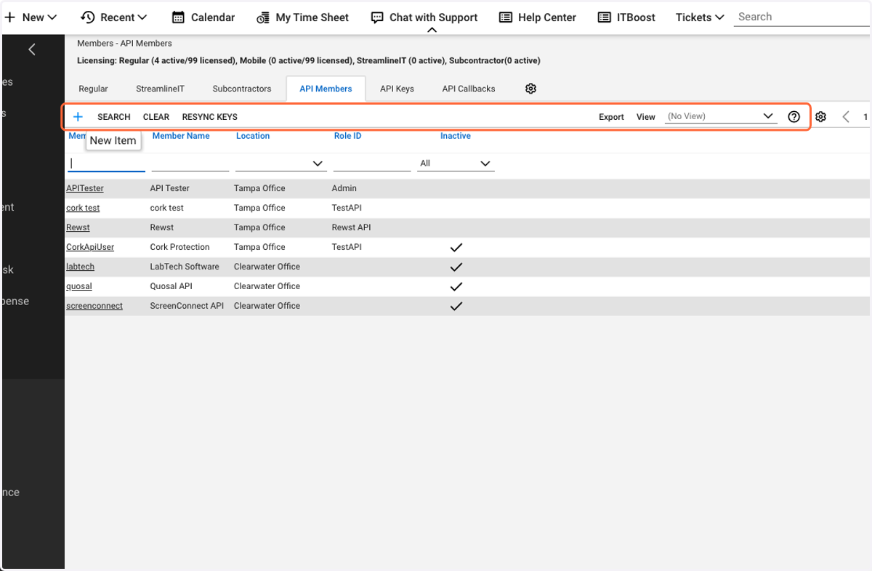Click the 'Rewst API' role cell
872x571 pixels.
tap(352, 227)
